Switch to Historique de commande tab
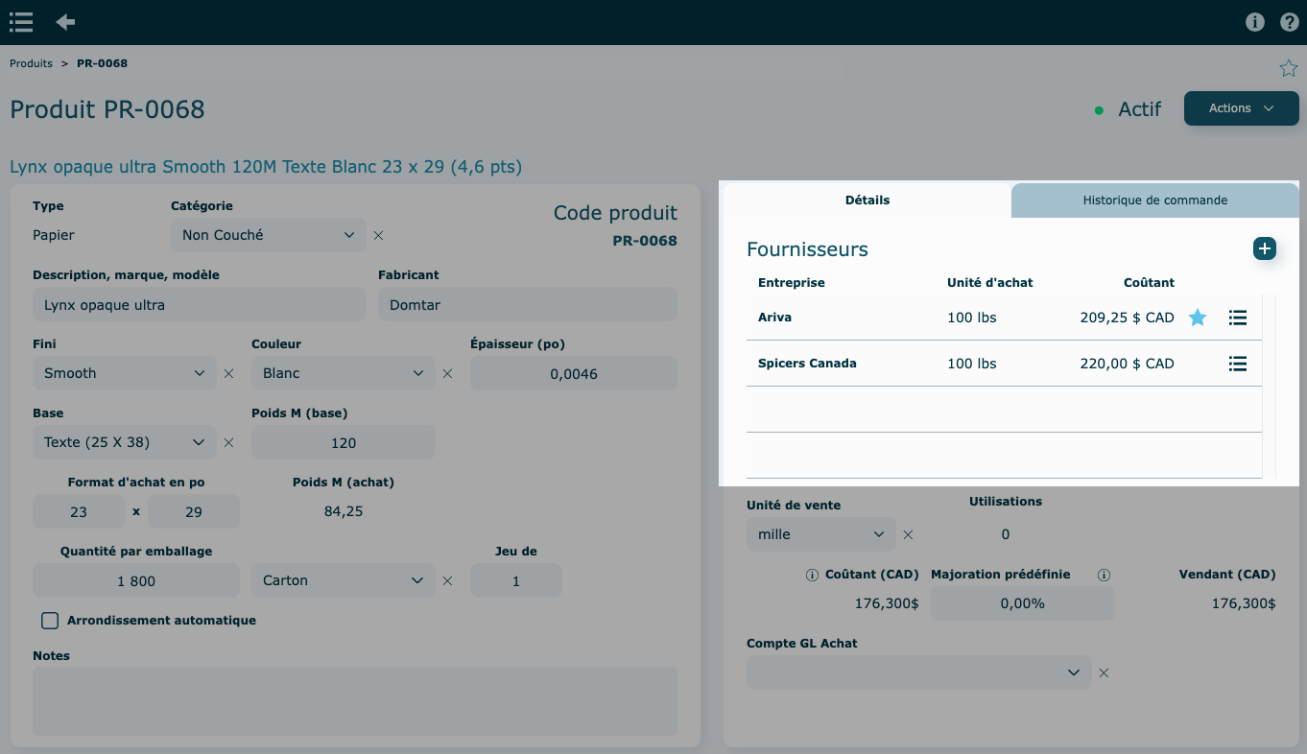Viewport: 1307px width, 754px height. 1154,200
